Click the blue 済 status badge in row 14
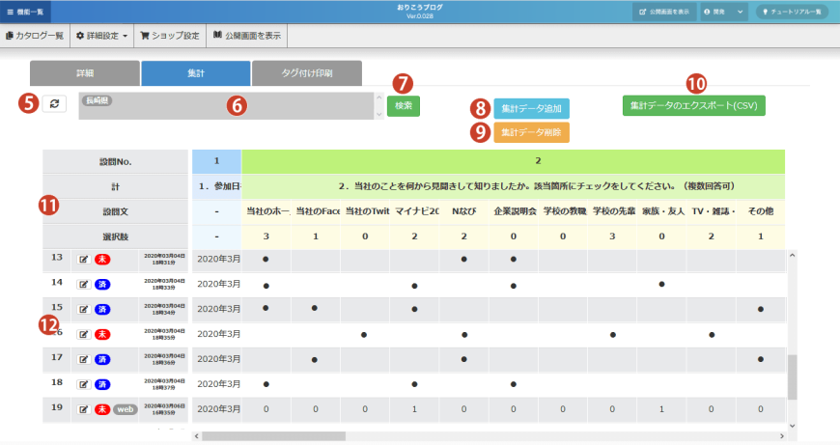840x445 pixels. coord(102,284)
